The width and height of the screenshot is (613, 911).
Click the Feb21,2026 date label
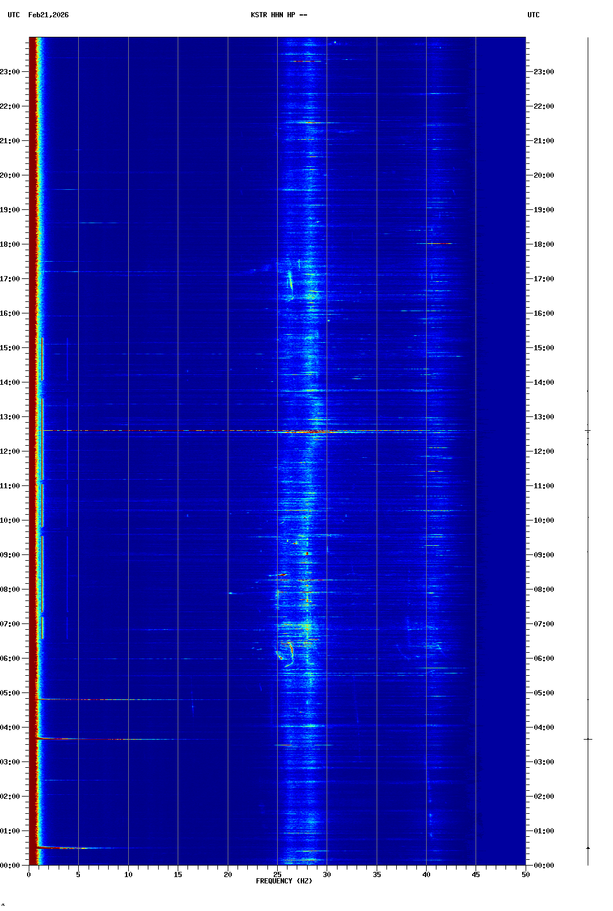[48, 15]
